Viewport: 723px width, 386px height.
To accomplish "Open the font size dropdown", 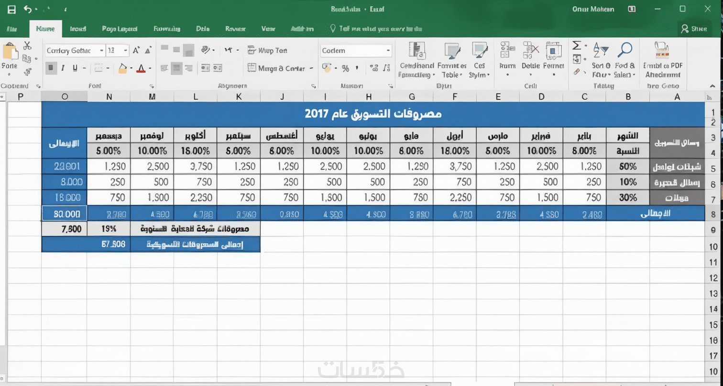I will coord(118,50).
